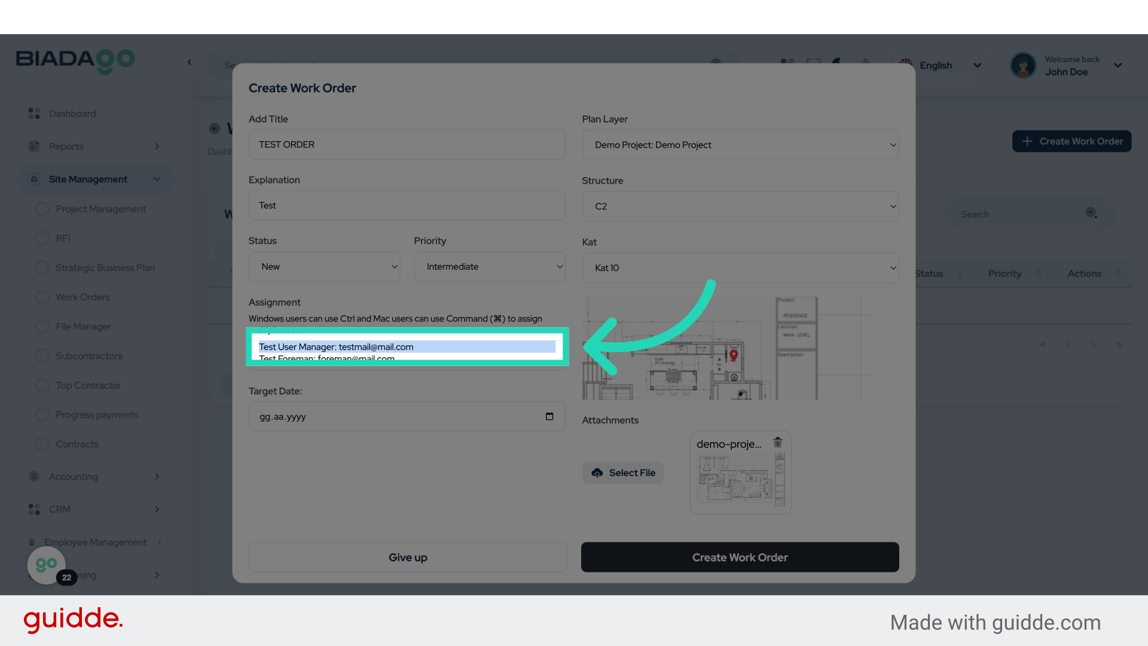Open the English language flag icon
Image resolution: width=1148 pixels, height=646 pixels.
click(905, 65)
